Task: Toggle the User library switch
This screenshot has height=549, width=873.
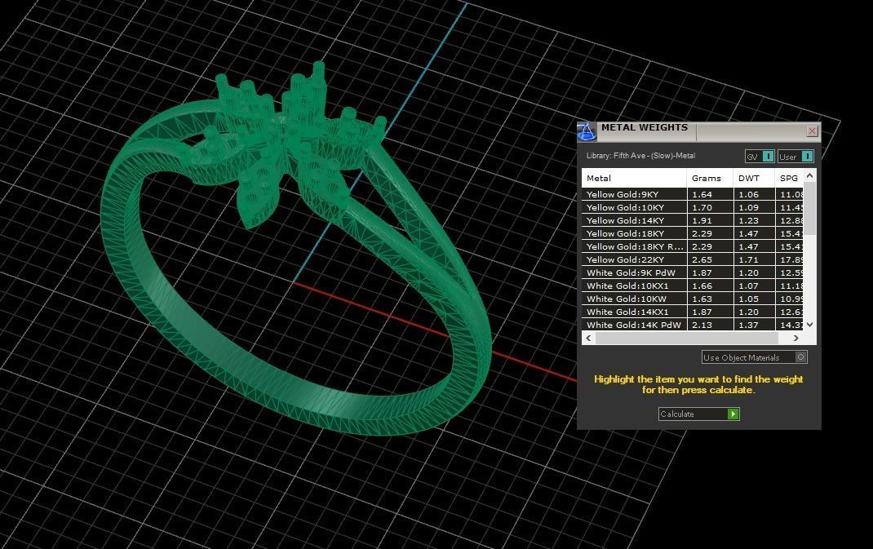Action: [795, 157]
